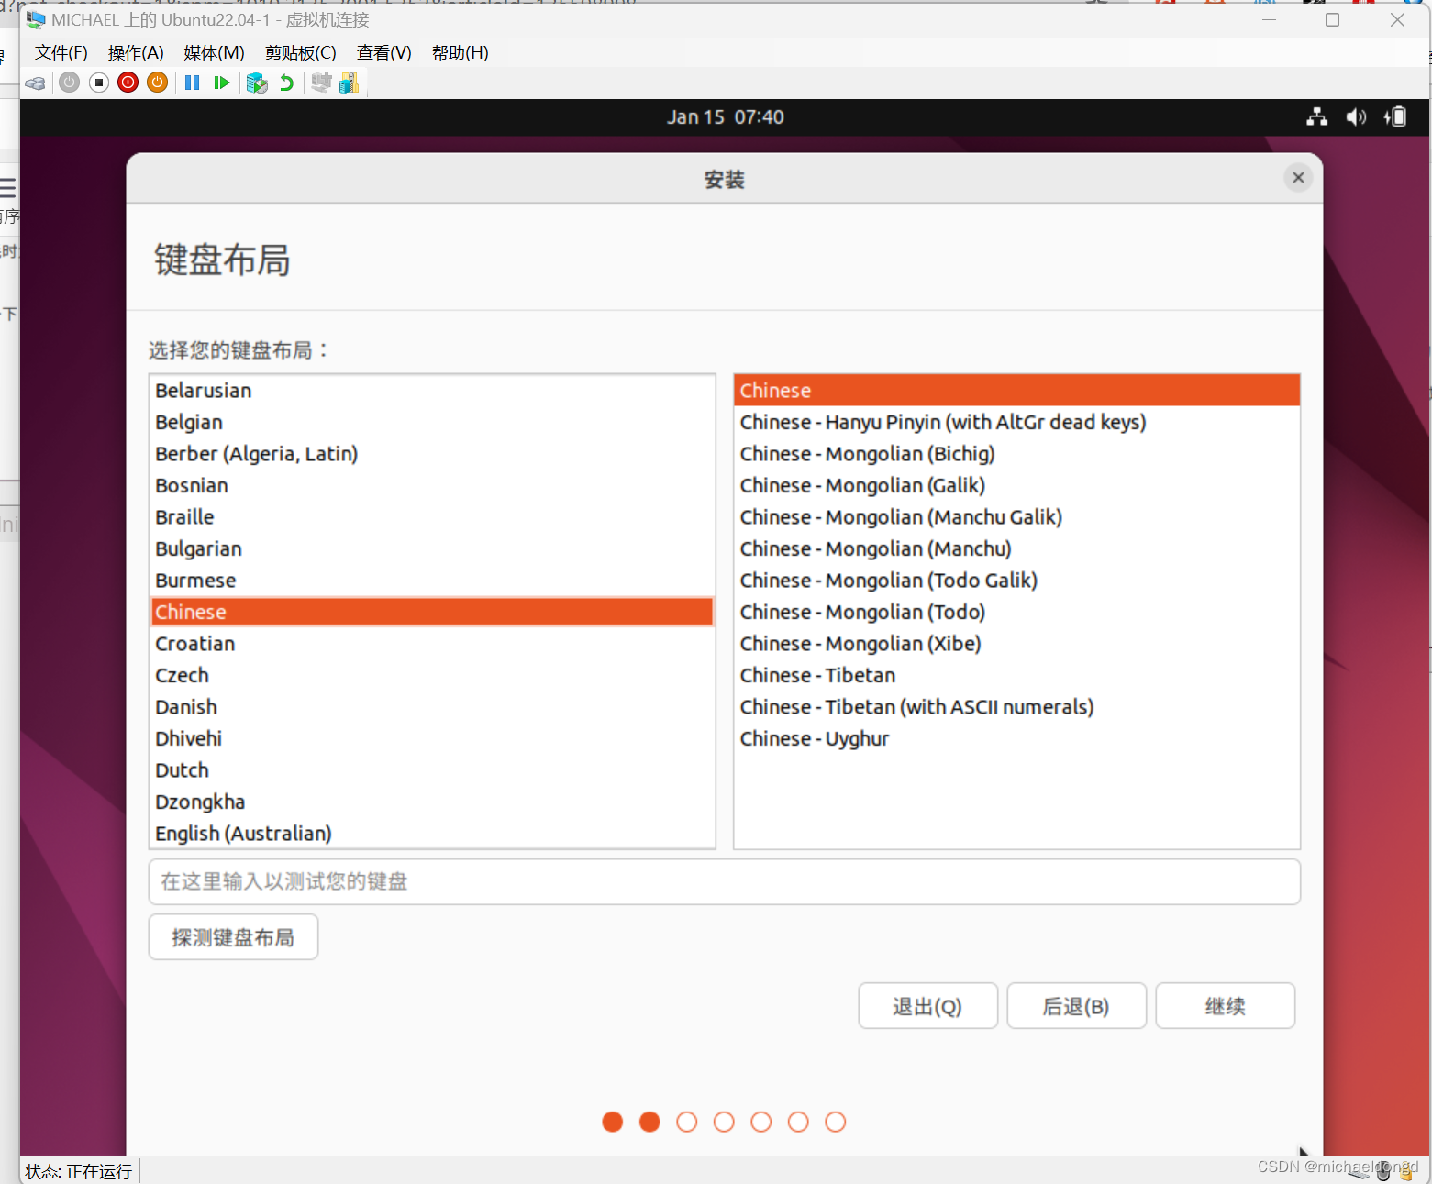The width and height of the screenshot is (1432, 1184).
Task: Open the 操作(A) menu
Action: pyautogui.click(x=136, y=53)
